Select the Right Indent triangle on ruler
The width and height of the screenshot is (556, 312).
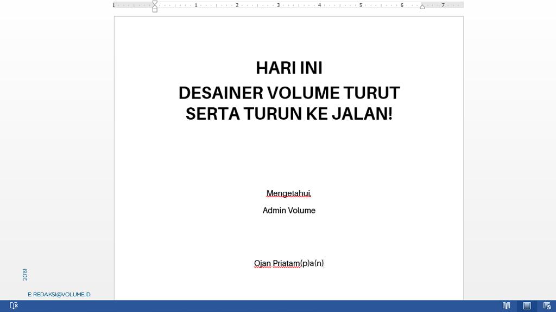pyautogui.click(x=422, y=6)
